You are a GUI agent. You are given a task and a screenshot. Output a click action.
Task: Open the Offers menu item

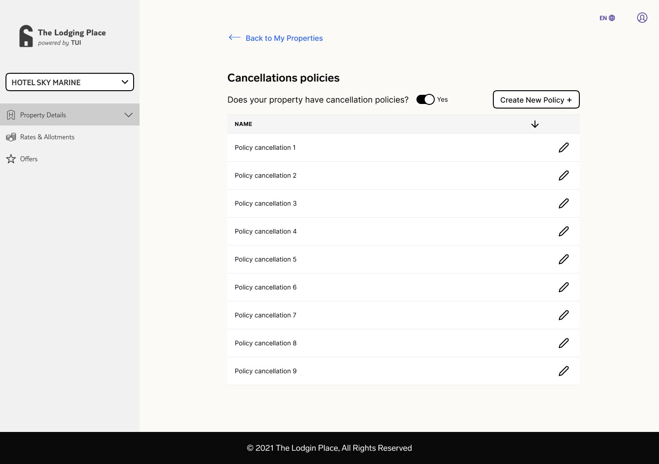click(28, 159)
